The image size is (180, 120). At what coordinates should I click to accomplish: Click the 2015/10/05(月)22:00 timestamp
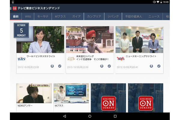tap(78, 67)
